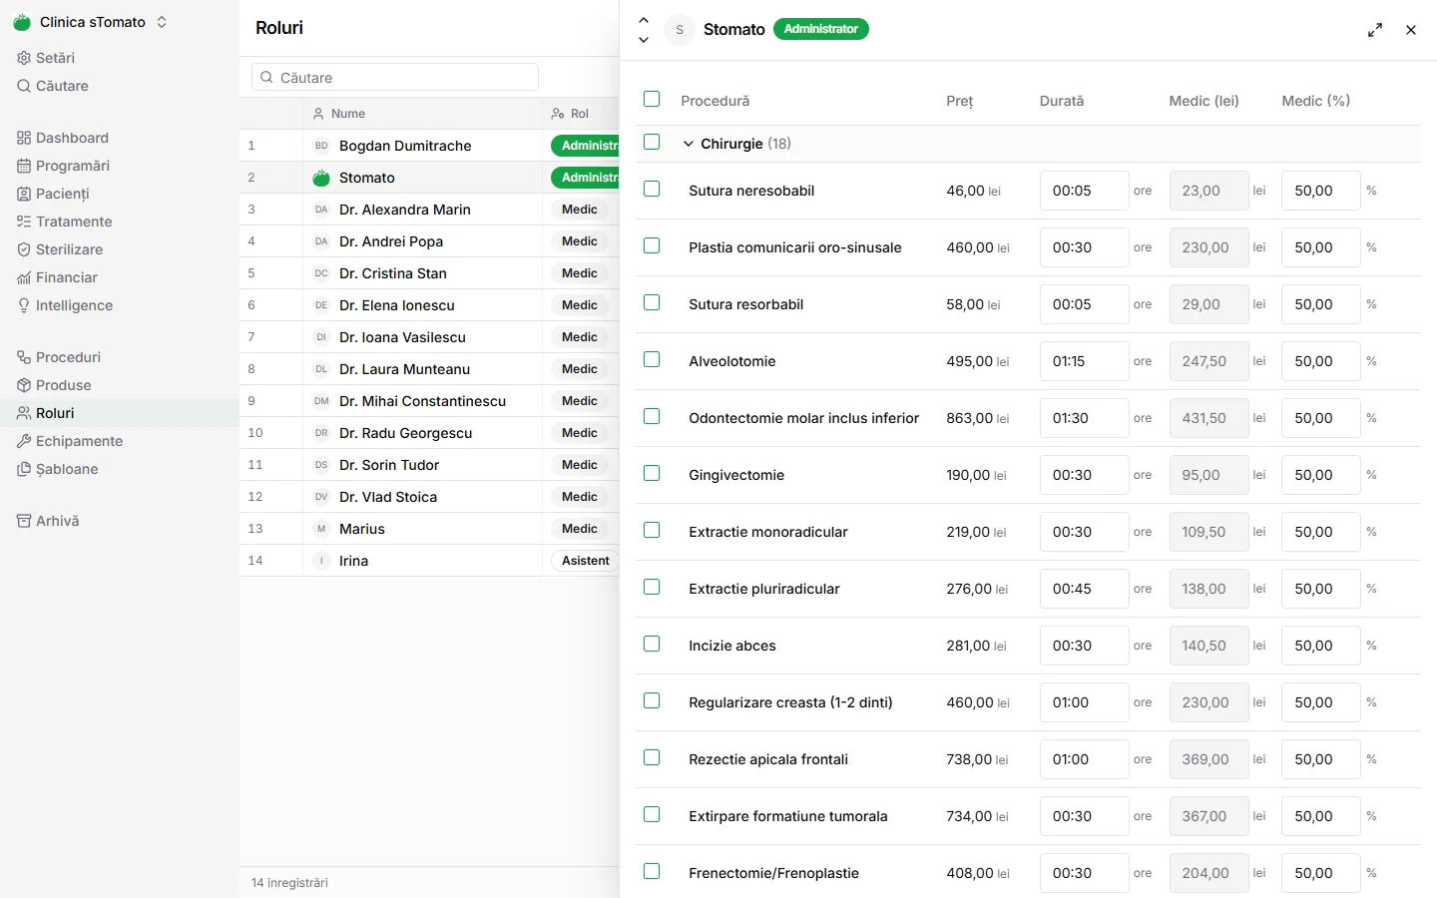Select Bogdan Dumitrache row
The width and height of the screenshot is (1437, 898).
[x=429, y=146]
